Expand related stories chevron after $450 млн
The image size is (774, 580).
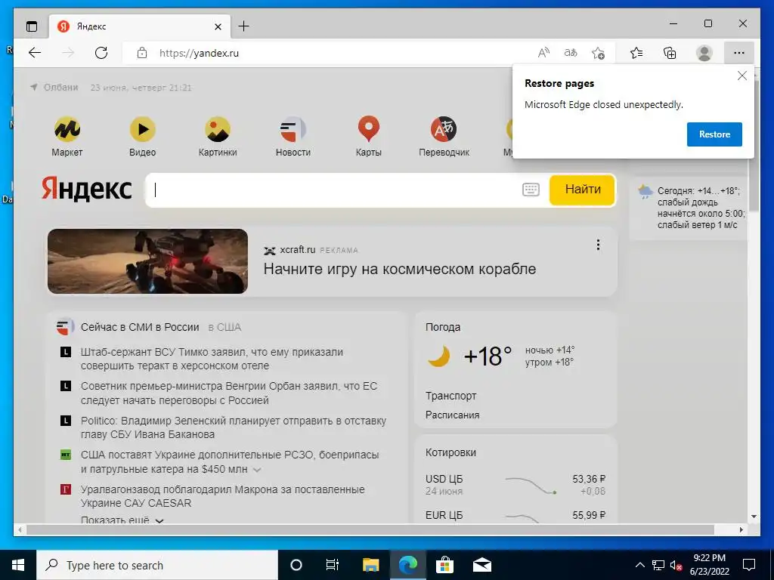point(257,470)
